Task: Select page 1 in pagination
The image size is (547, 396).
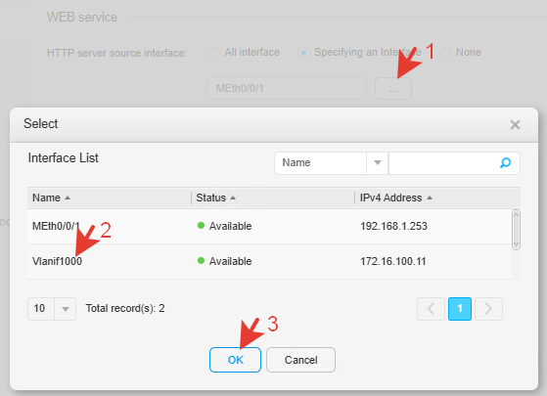Action: (x=460, y=309)
